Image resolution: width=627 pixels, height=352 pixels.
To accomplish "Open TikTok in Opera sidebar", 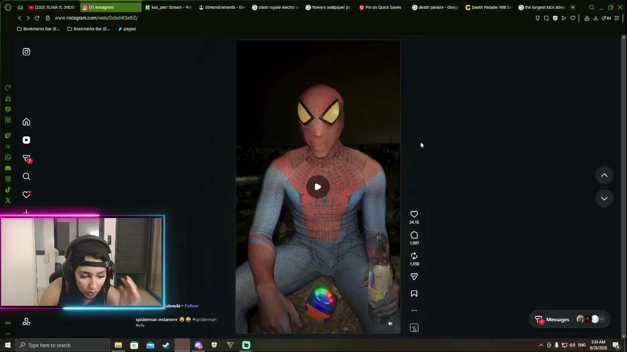I will point(8,190).
